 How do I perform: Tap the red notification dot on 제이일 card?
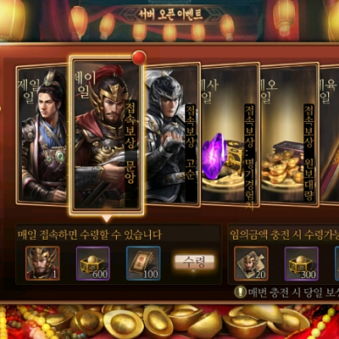point(139,58)
